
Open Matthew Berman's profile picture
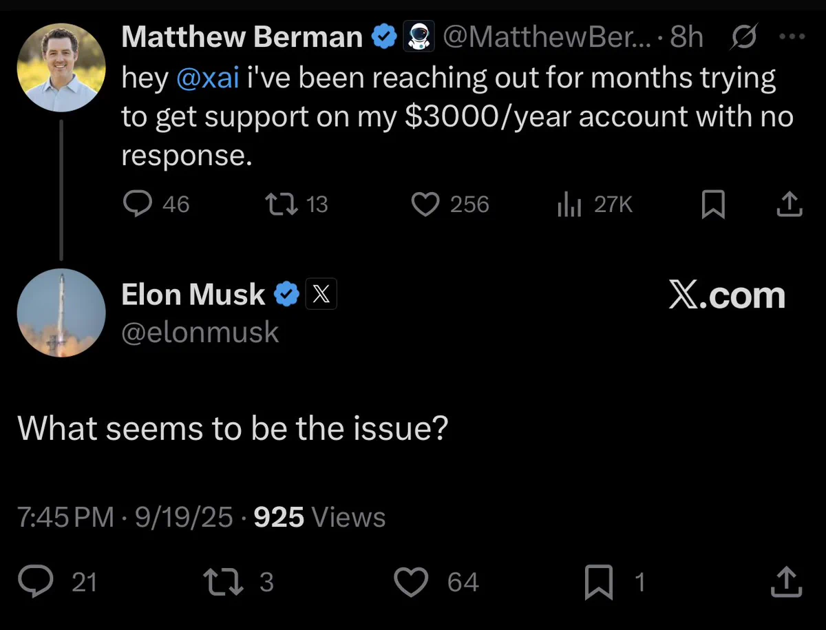(x=61, y=67)
